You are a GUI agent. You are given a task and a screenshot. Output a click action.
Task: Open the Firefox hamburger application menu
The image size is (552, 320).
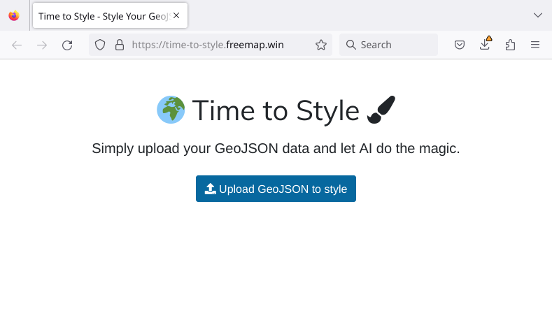[x=535, y=45]
